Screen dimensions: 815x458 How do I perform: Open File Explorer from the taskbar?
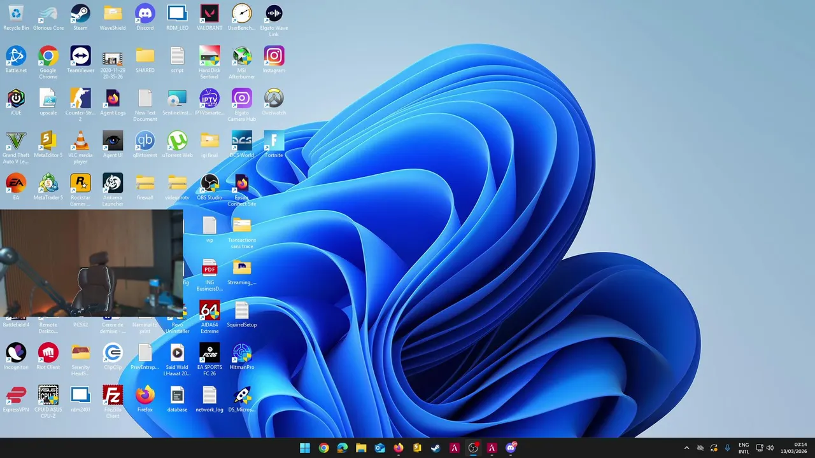361,448
